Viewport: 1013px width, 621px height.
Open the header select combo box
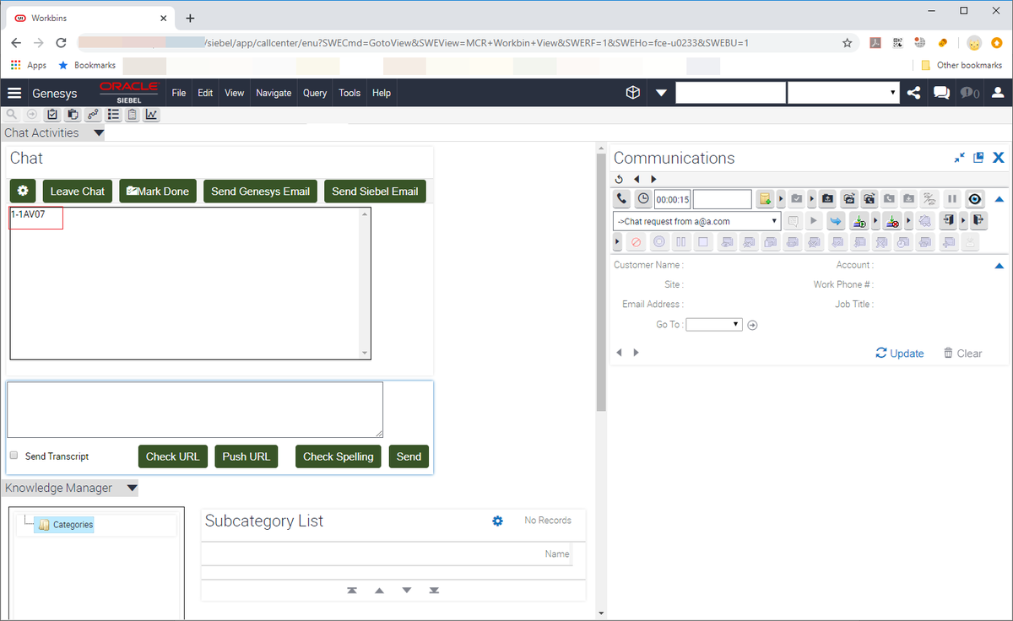(843, 93)
